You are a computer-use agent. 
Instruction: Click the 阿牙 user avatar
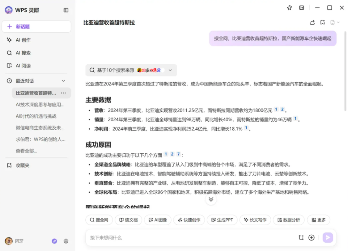[x=9, y=241]
